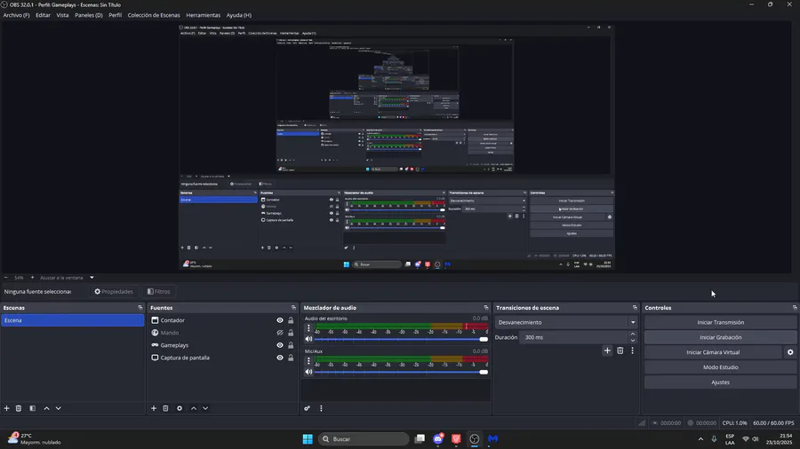Click Filtros button above panels
800x449 pixels.
click(159, 292)
